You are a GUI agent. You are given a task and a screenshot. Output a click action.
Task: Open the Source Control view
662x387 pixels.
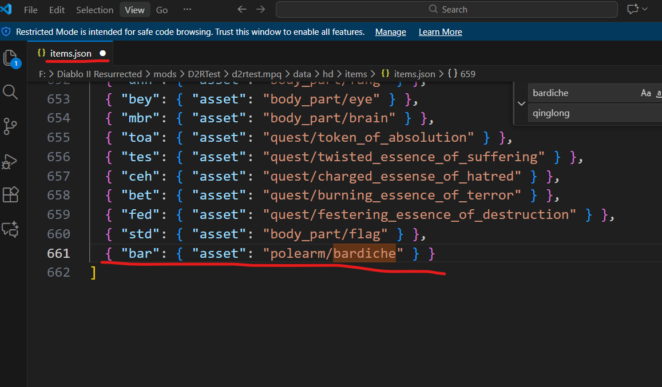[10, 126]
